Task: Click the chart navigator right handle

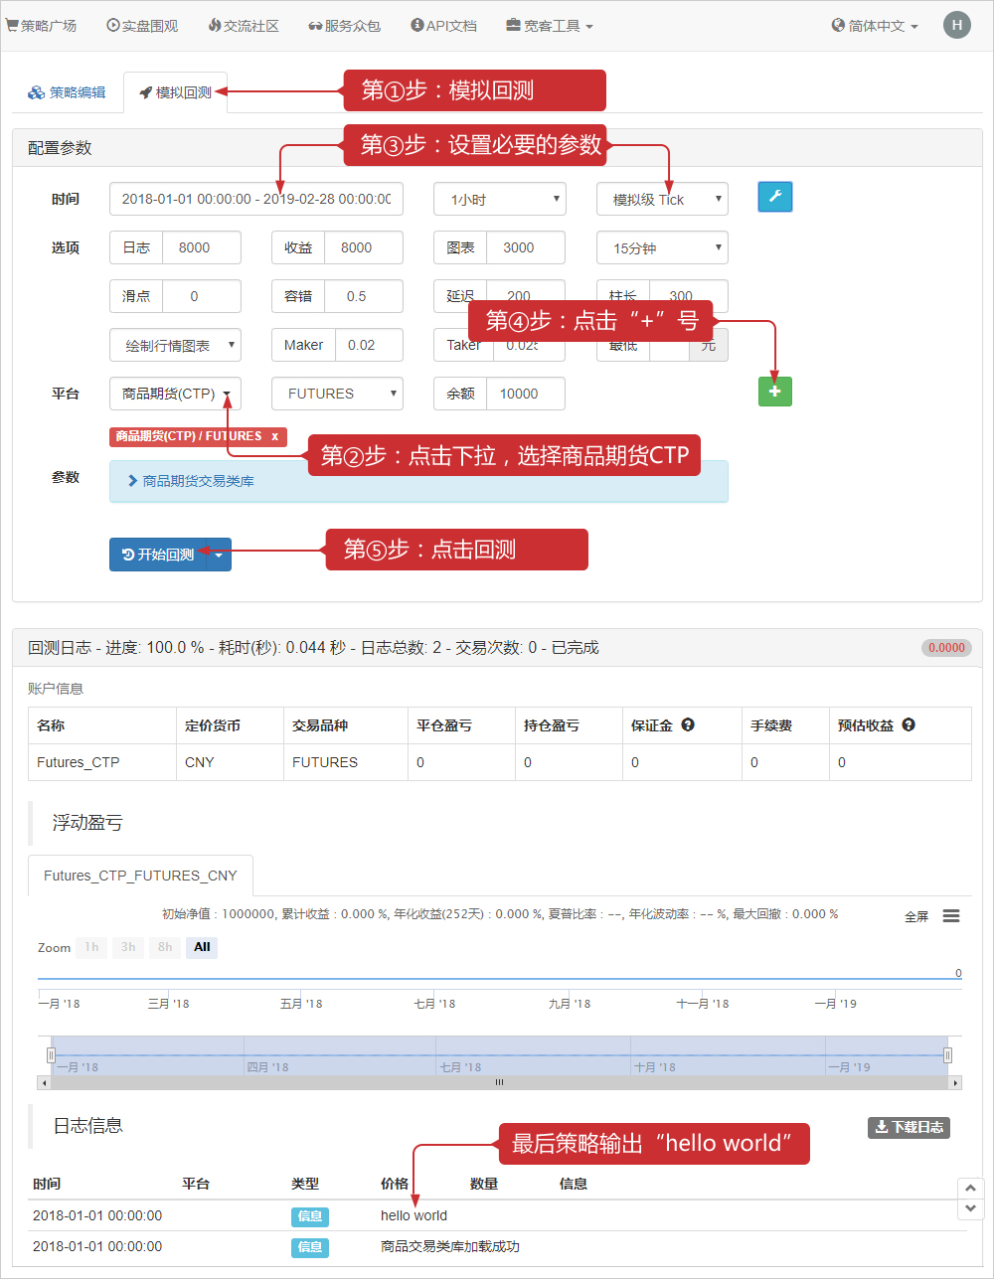Action: pyautogui.click(x=947, y=1055)
